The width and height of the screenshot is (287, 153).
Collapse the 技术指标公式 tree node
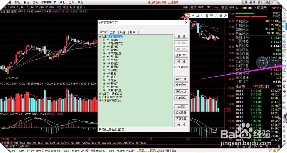[x=100, y=37]
